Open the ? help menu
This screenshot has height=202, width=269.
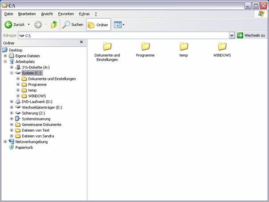(x=96, y=14)
